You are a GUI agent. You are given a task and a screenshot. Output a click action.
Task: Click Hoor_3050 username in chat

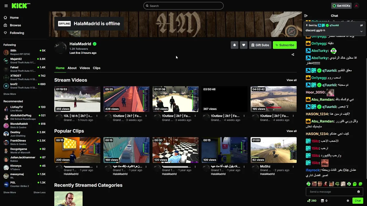[315, 92]
